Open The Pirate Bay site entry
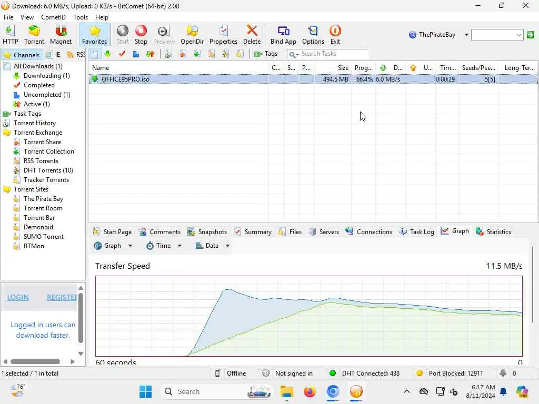This screenshot has width=539, height=404. tap(43, 199)
